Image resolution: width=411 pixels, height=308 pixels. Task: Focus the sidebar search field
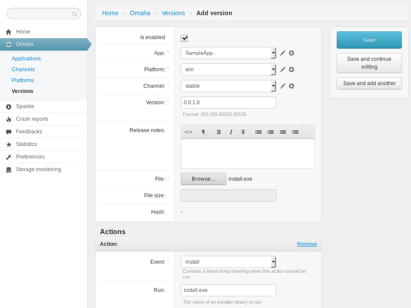tap(44, 13)
